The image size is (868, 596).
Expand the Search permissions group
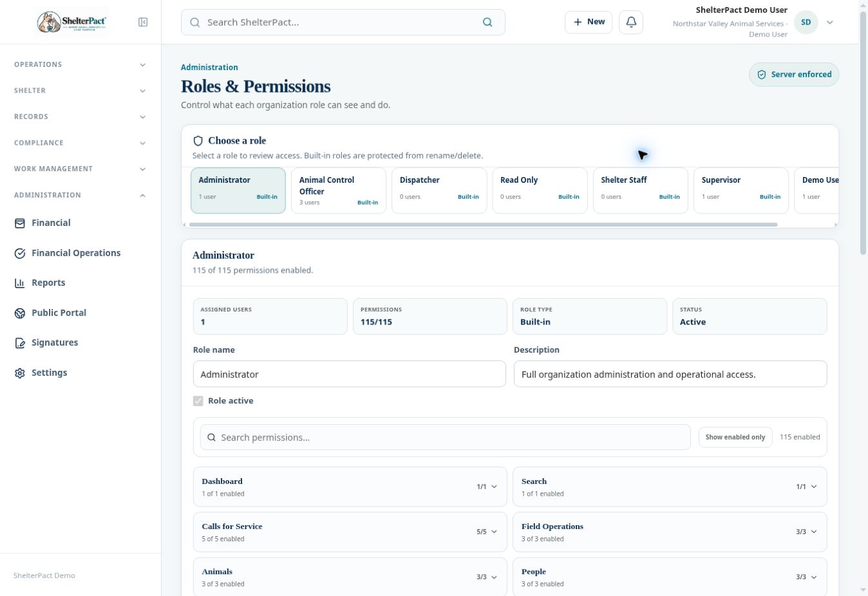(670, 487)
